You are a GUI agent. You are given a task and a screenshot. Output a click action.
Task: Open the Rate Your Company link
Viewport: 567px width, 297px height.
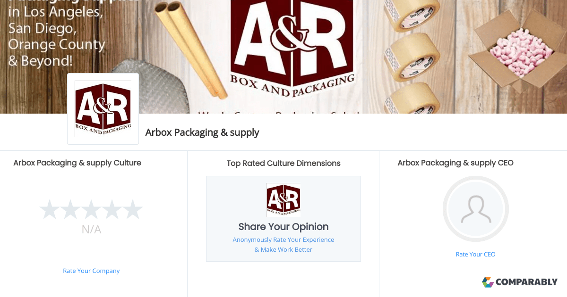[91, 271]
